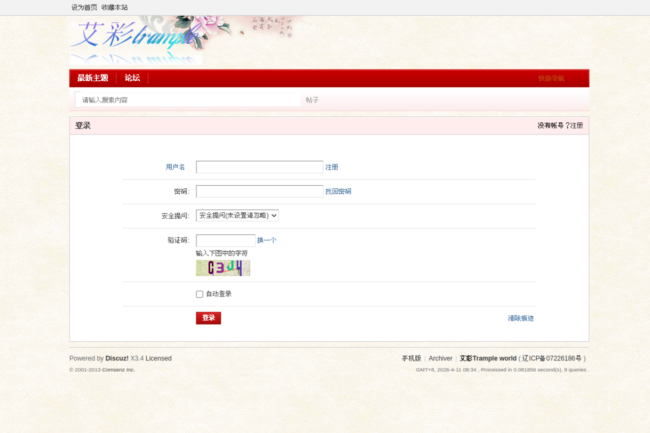Open the 最新主题 nav tab
650x433 pixels.
click(x=93, y=78)
